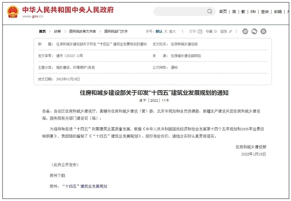Set font size to 默认

point(159,31)
